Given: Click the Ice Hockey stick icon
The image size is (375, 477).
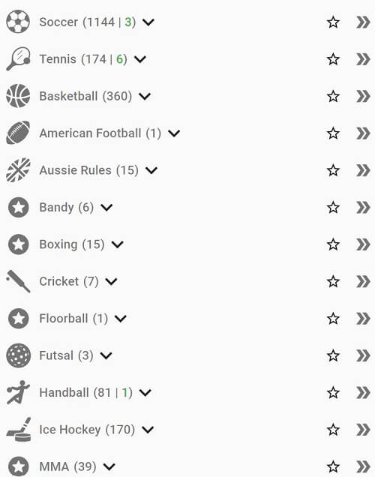Looking at the screenshot, I should point(19,429).
